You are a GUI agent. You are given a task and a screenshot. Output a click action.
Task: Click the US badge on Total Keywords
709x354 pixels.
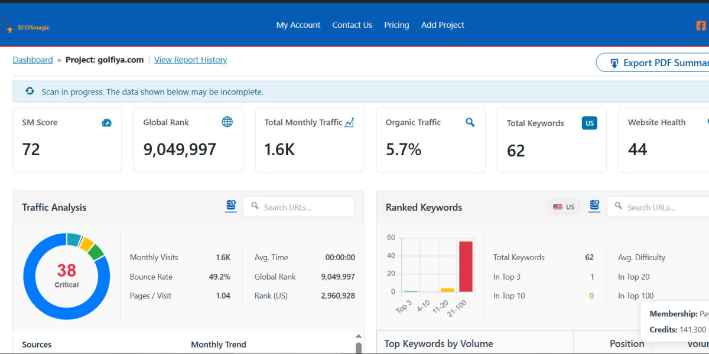[x=589, y=123]
